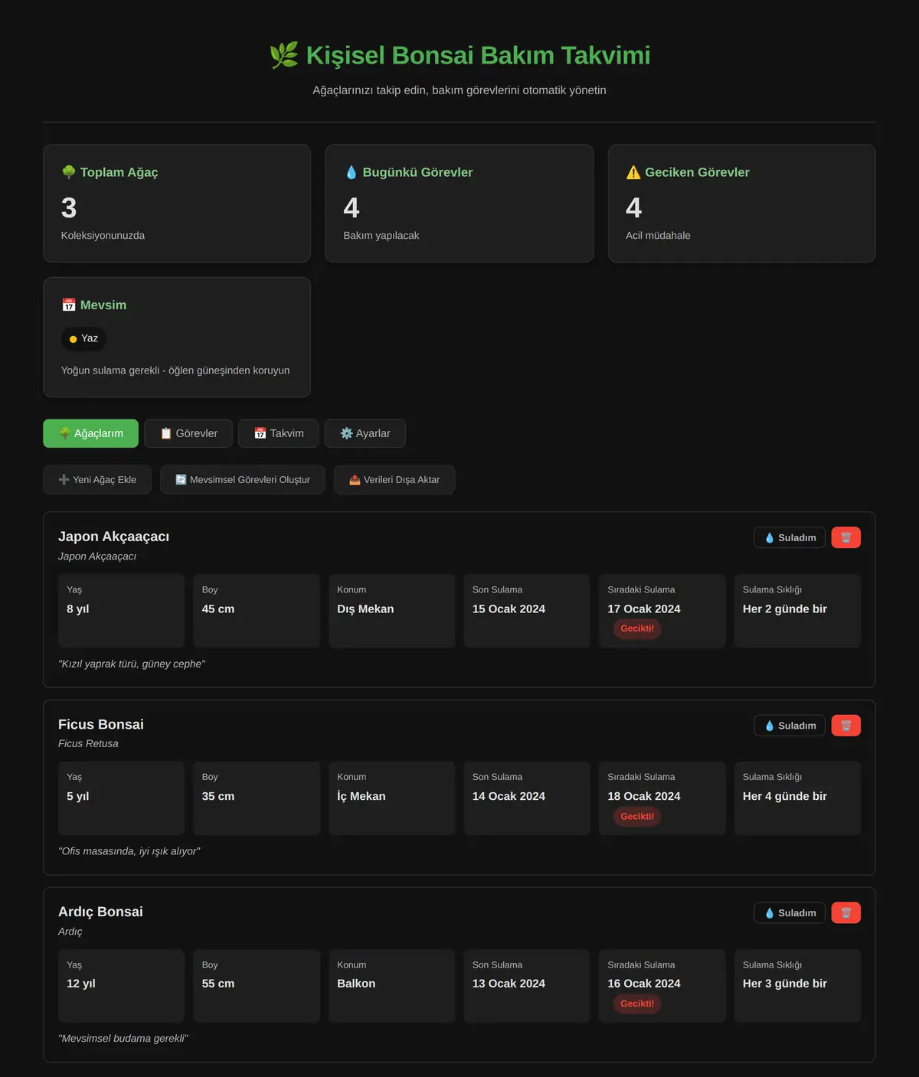Viewport: 919px width, 1077px height.
Task: Click the Ardıç Bonsai tree title
Action: (x=100, y=912)
